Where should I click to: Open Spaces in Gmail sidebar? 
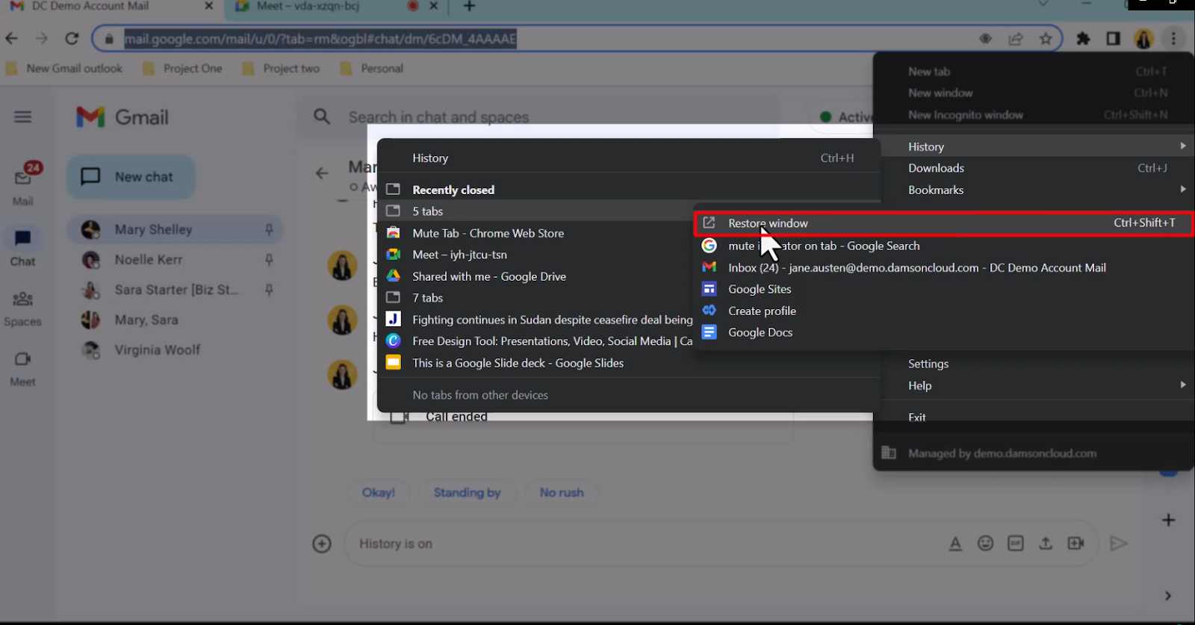point(23,309)
